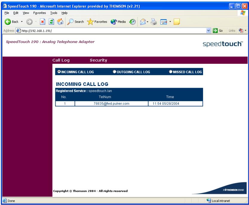
Task: Open the Security tab
Action: point(98,60)
